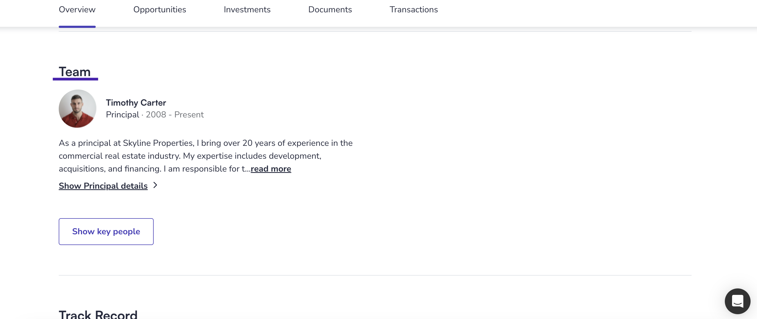Click the bio paragraph about Skyline Properties
757x319 pixels.
pyautogui.click(x=205, y=156)
